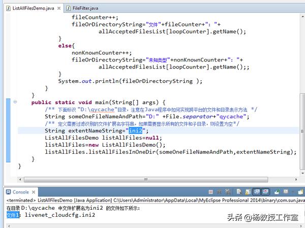Click the editor horizontal scrollbar thumb
305x228 pixels.
[x=146, y=179]
